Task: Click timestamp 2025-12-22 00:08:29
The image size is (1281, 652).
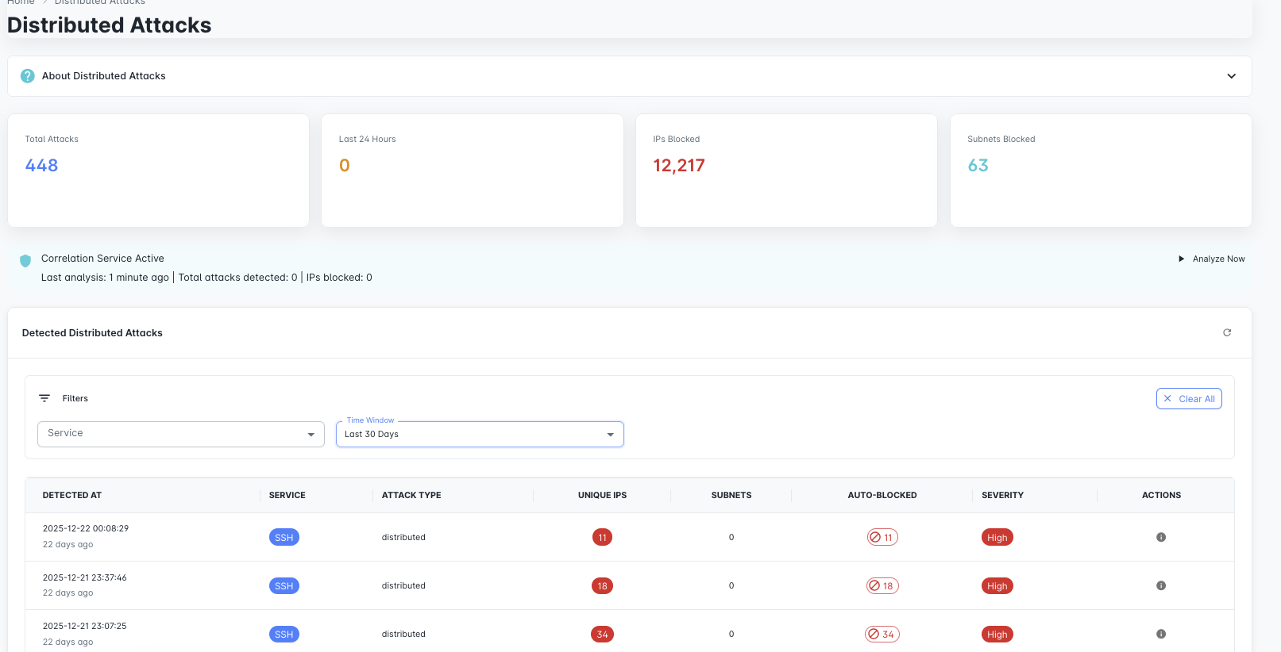Action: (x=86, y=528)
